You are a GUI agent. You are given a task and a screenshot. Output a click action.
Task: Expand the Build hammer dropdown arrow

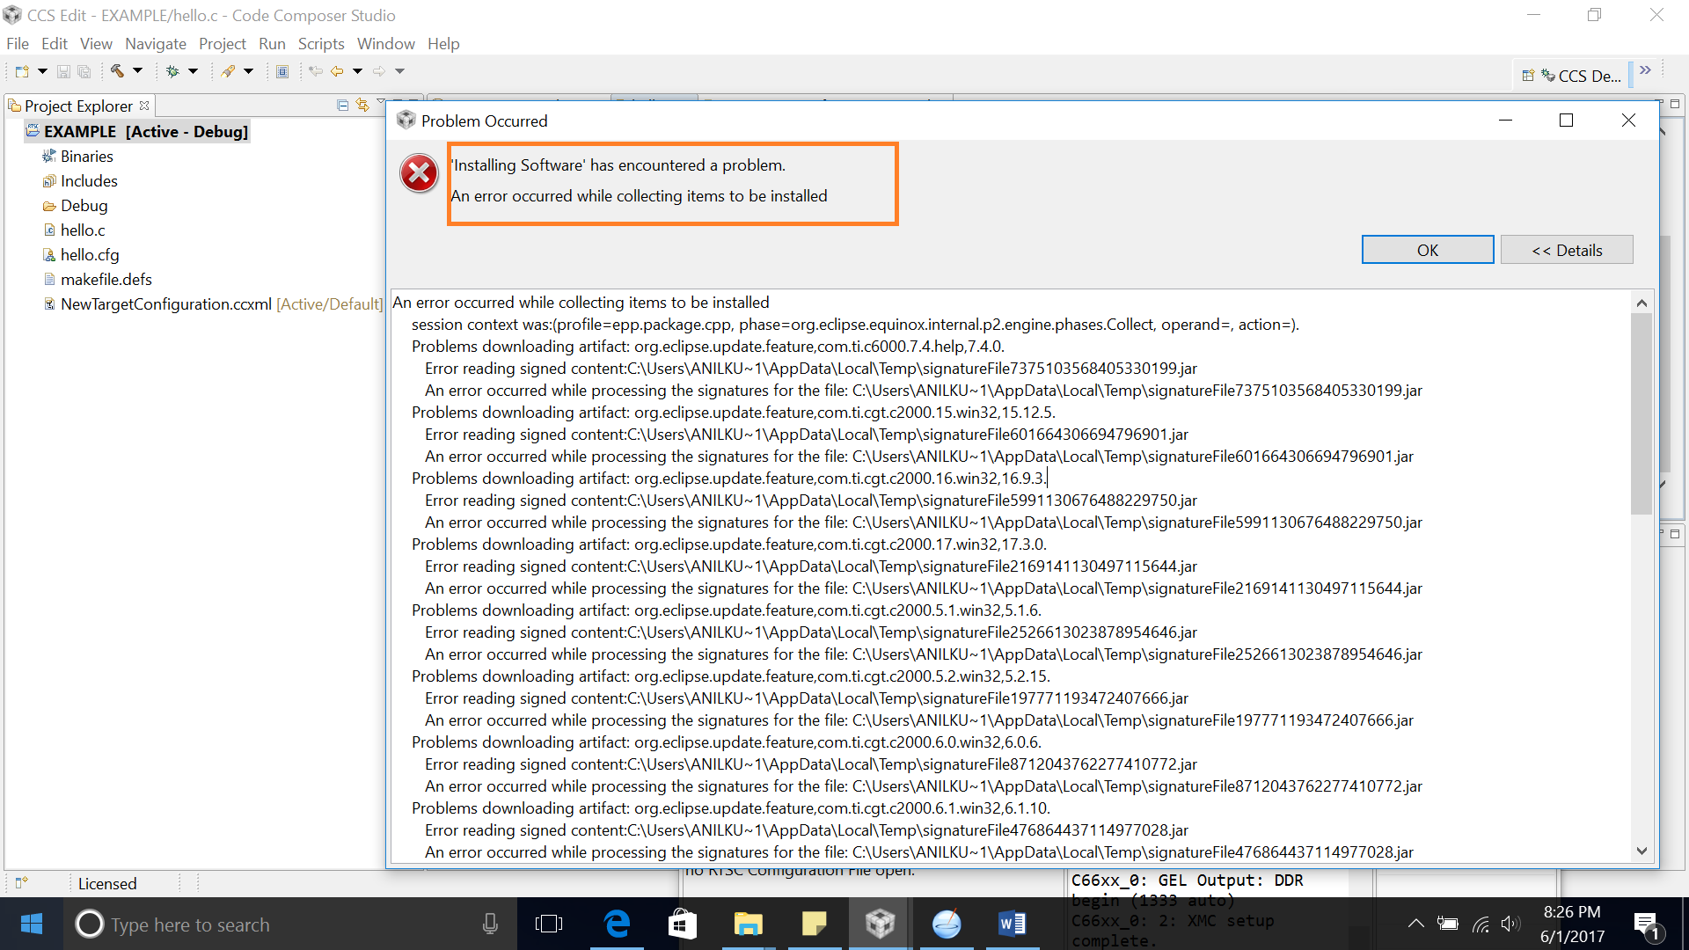click(x=138, y=71)
